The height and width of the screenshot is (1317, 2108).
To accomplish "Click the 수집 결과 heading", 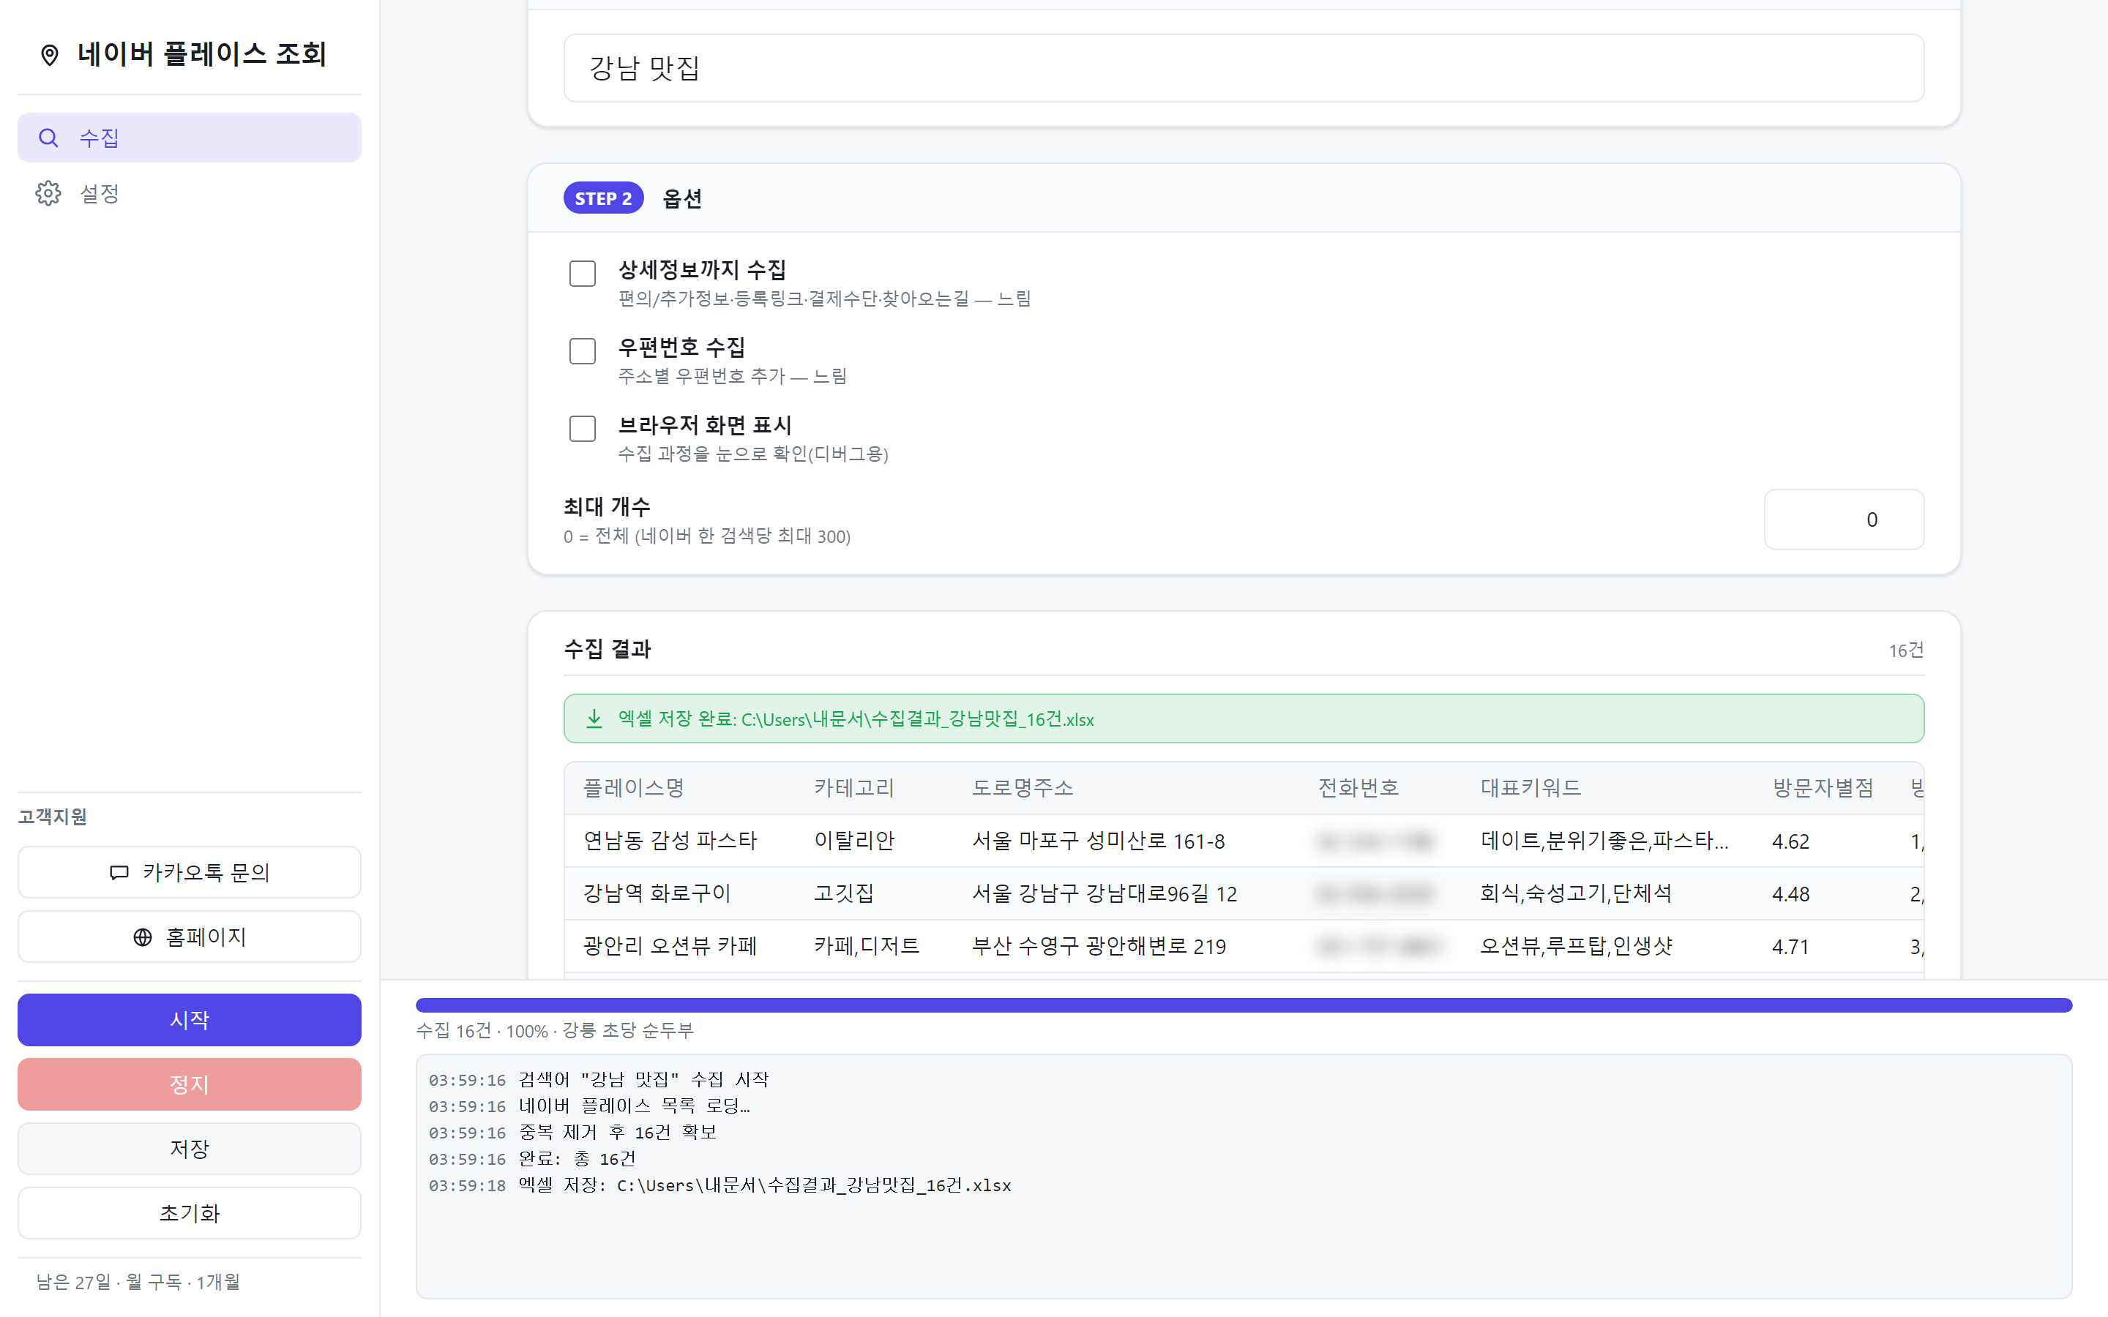I will point(607,649).
